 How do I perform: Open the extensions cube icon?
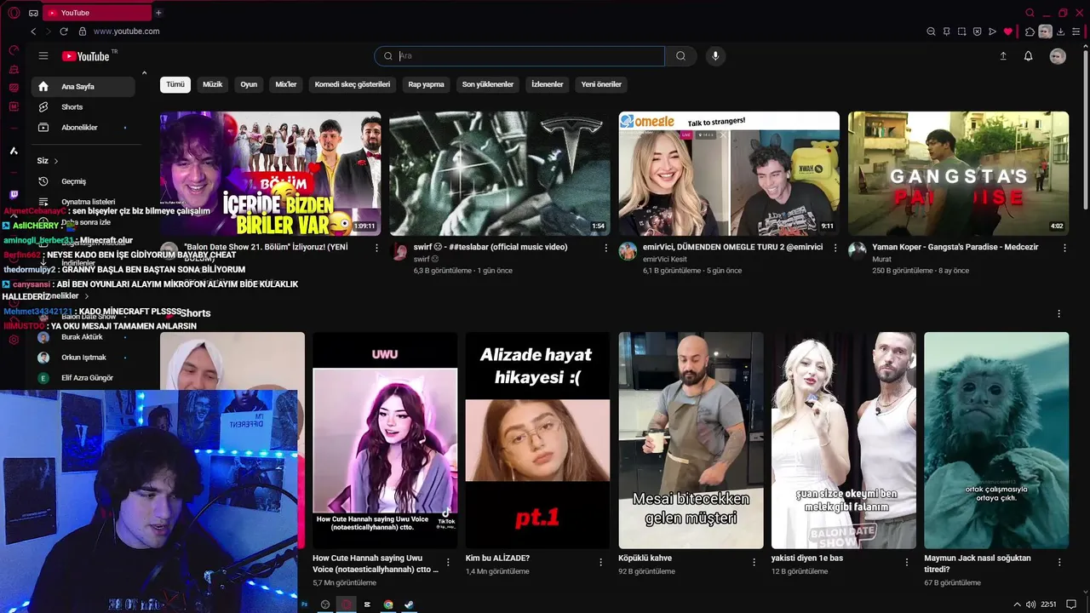(x=1030, y=32)
